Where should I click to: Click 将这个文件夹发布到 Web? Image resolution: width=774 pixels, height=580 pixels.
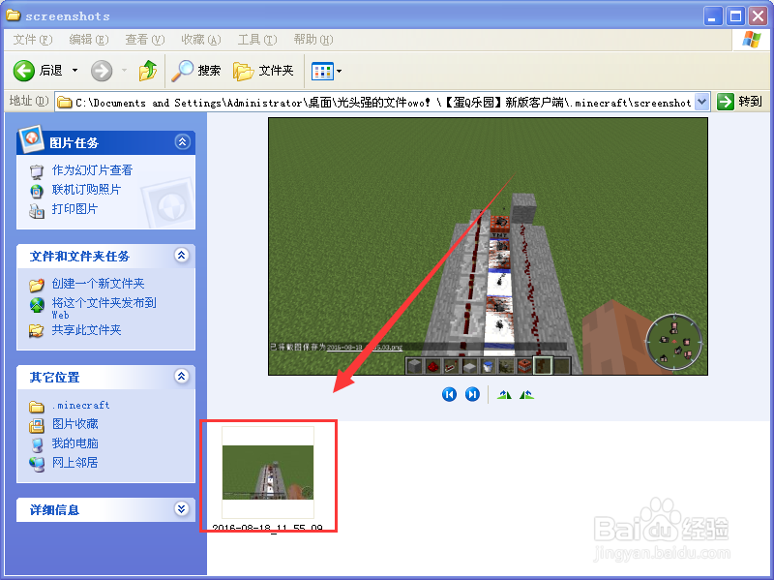click(104, 308)
